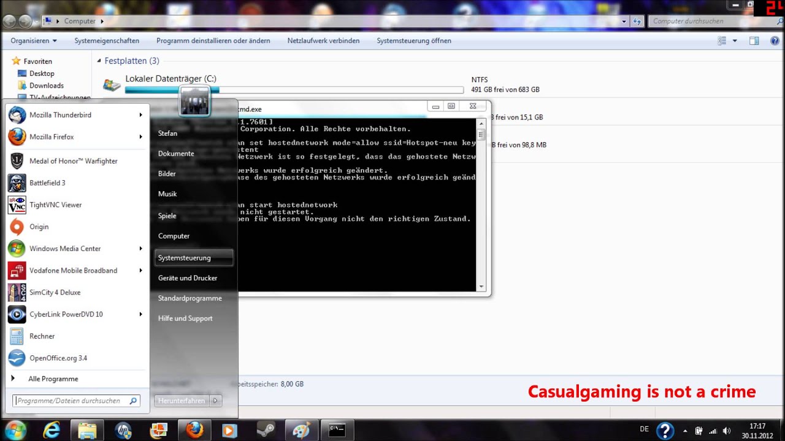Switch to cmd.exe in the taskbar
785x441 pixels.
337,430
